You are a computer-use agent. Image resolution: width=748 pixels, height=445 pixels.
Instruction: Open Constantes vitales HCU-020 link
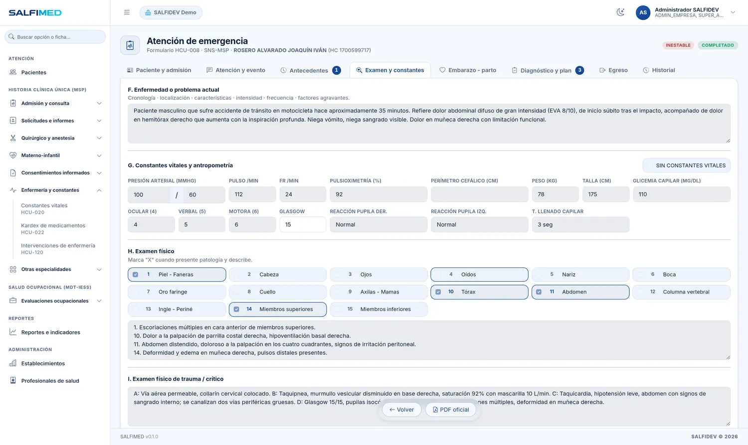point(44,209)
